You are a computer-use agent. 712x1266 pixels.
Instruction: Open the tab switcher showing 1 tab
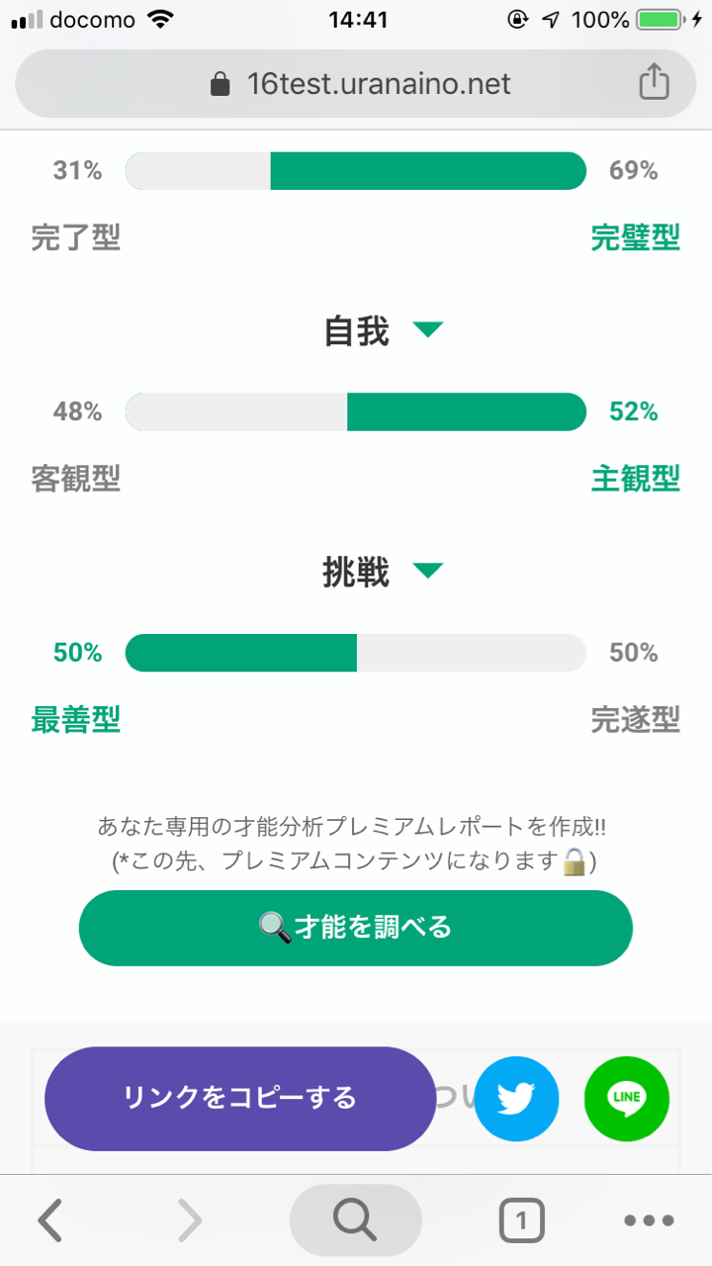[x=521, y=1221]
